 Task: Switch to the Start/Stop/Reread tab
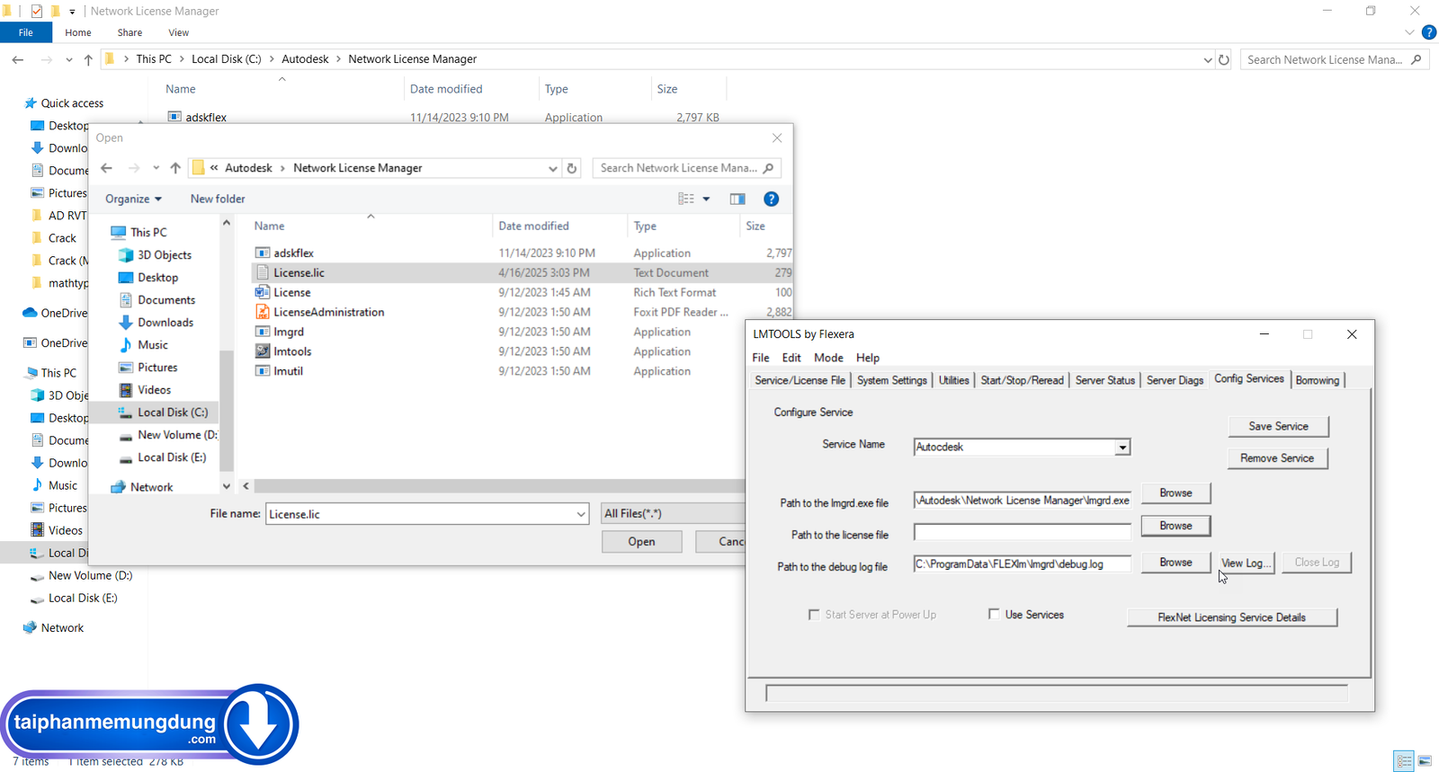1022,380
